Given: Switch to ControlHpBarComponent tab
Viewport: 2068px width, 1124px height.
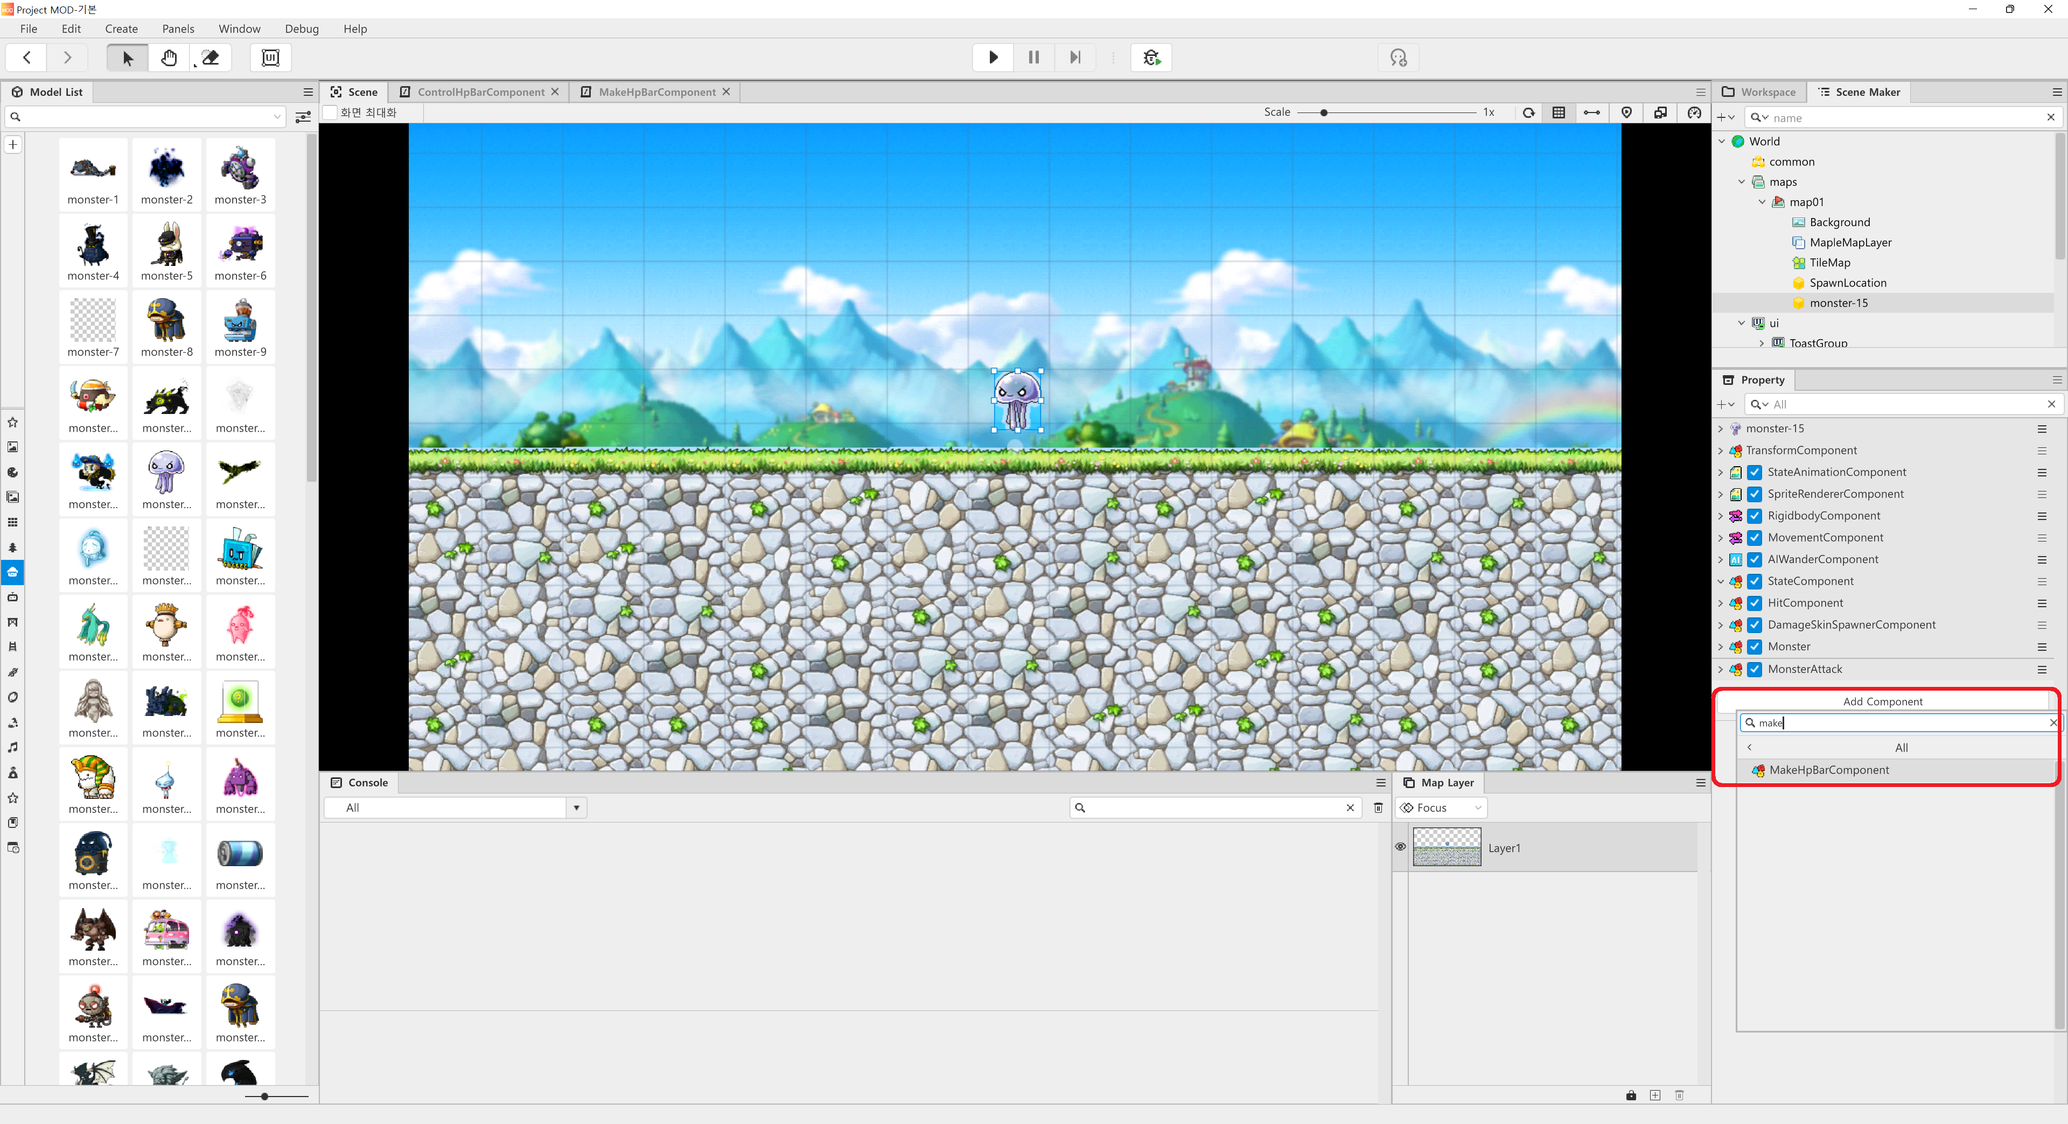Looking at the screenshot, I should (x=481, y=92).
